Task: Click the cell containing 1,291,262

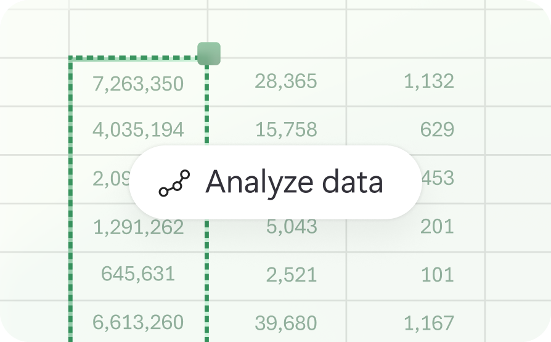Action: pos(138,227)
